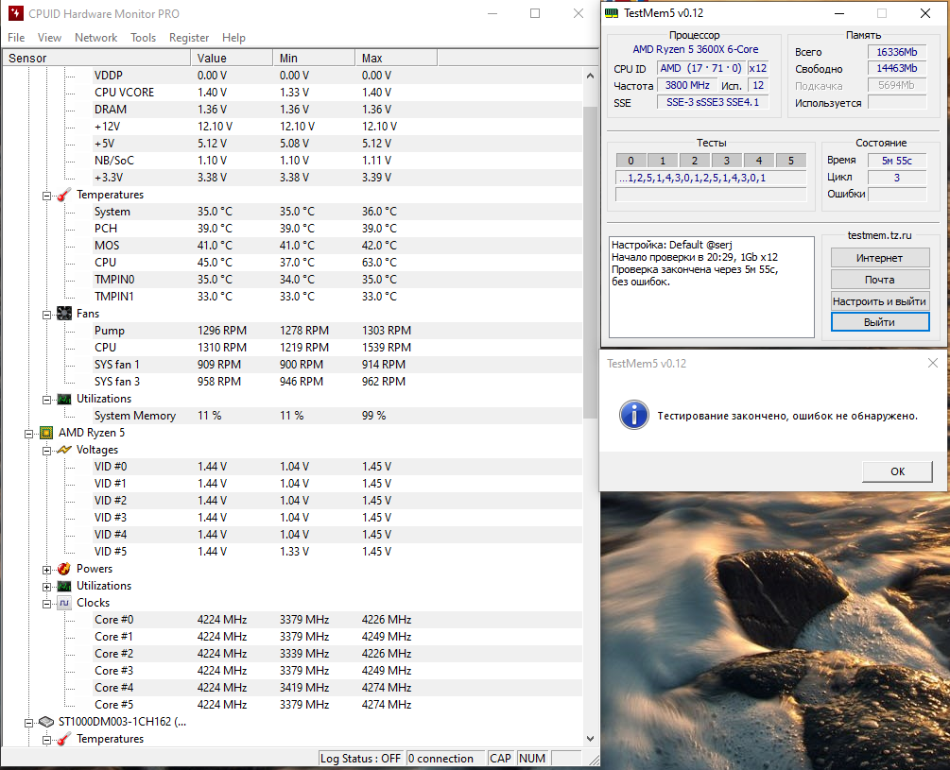Open the File menu
This screenshot has width=950, height=770.
tap(16, 38)
